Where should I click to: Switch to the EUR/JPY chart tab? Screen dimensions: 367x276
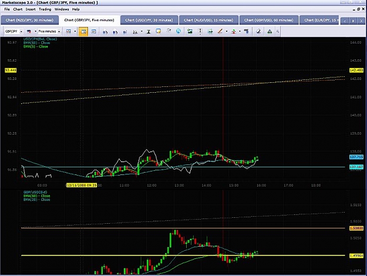(319, 20)
